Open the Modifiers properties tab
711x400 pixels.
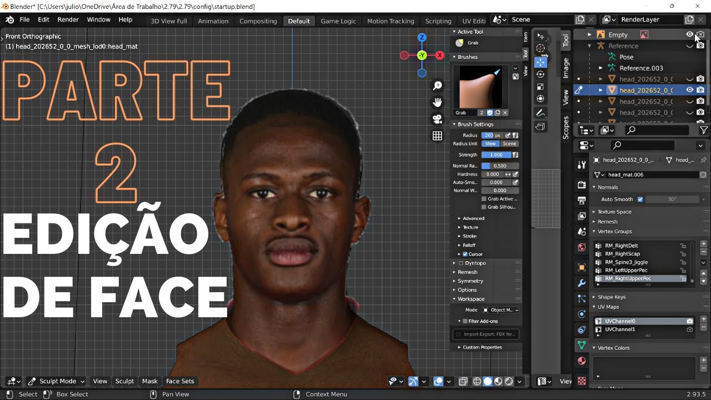coord(582,283)
